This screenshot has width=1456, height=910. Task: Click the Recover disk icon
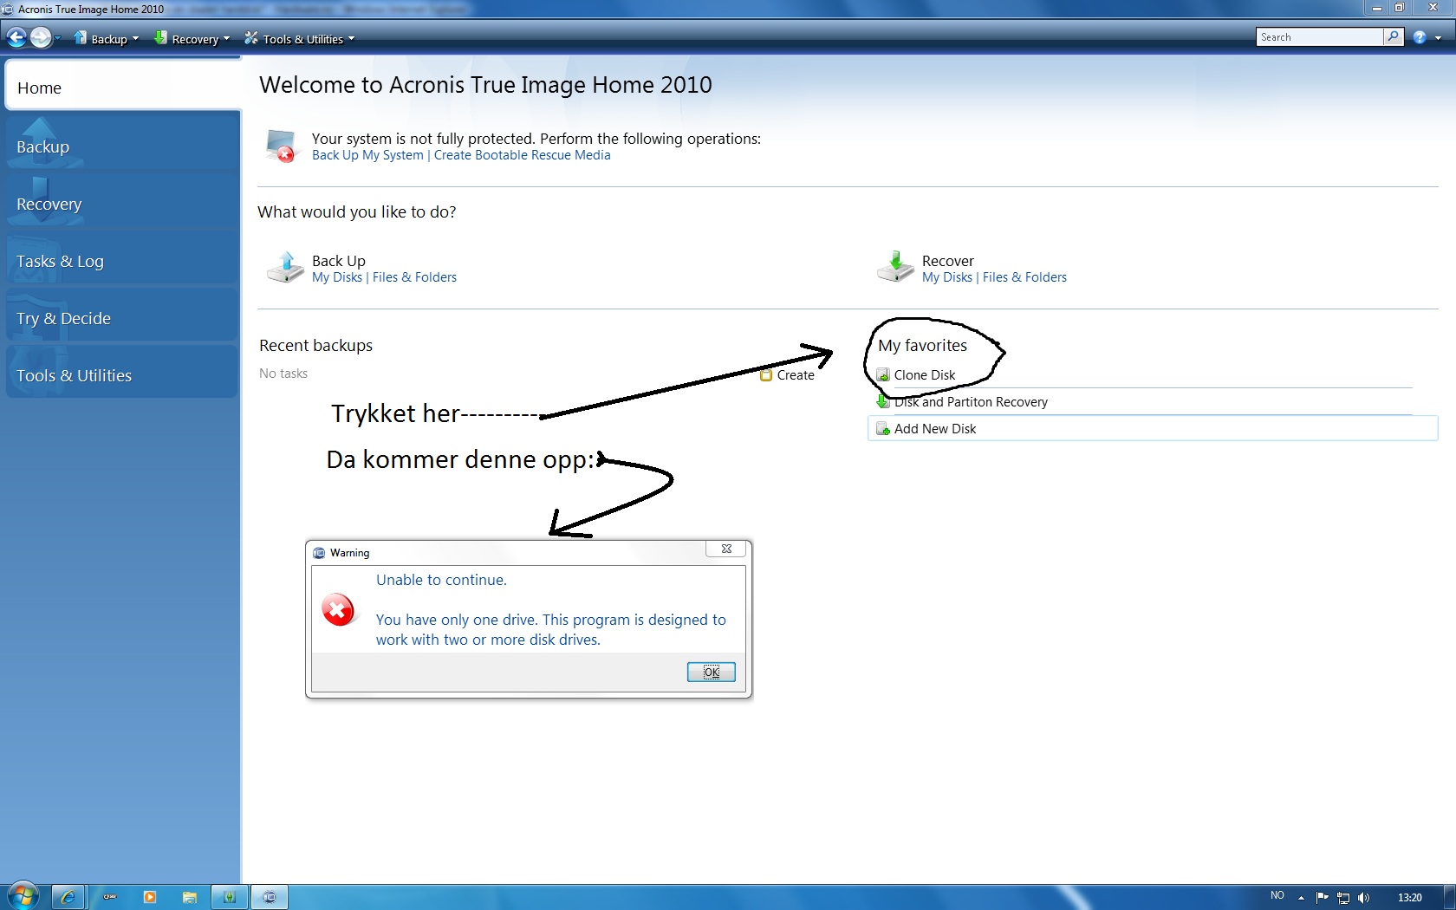pyautogui.click(x=895, y=267)
